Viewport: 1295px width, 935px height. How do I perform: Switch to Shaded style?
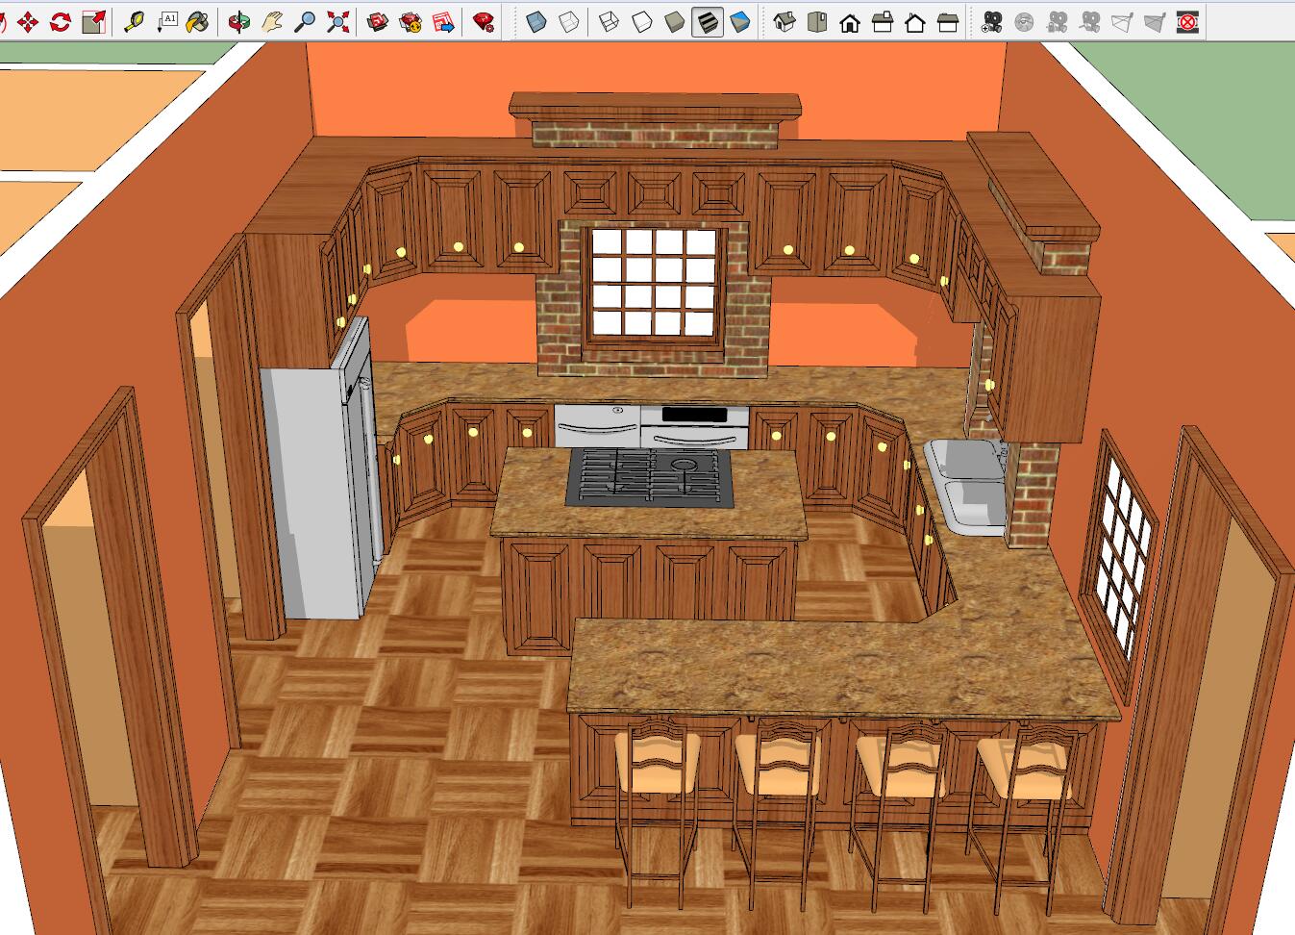674,21
